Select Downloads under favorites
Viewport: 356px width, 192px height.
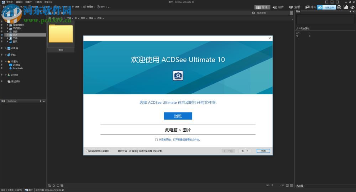tap(18, 68)
